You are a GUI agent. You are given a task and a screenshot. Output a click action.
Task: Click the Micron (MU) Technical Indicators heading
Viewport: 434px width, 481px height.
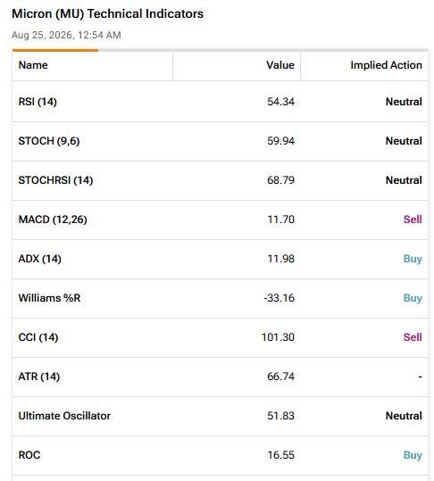107,13
